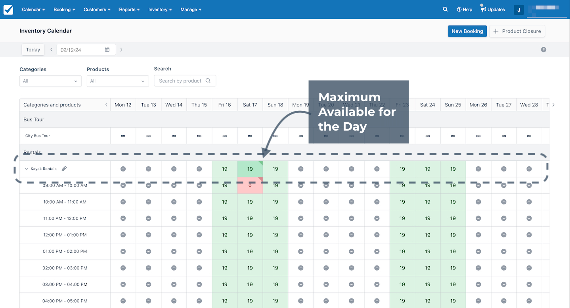This screenshot has width=570, height=308.
Task: Open the search magnifier in the top bar
Action: pyautogui.click(x=445, y=10)
